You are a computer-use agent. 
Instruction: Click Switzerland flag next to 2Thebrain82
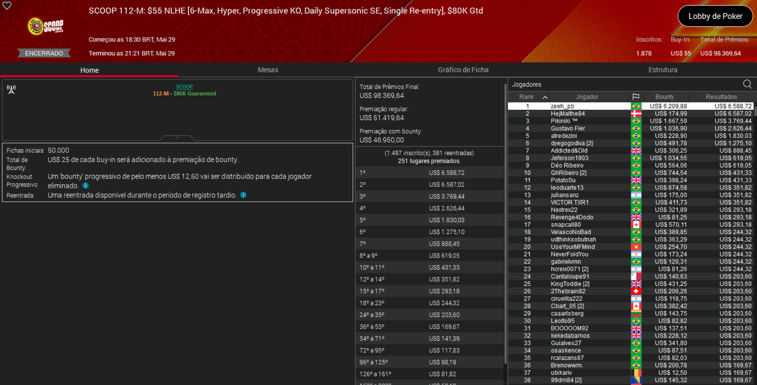point(636,291)
